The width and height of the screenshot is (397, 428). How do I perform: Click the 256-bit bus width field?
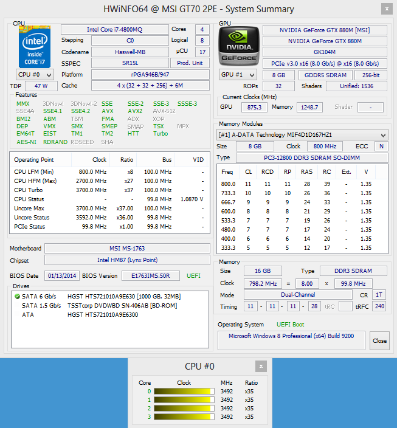click(371, 75)
